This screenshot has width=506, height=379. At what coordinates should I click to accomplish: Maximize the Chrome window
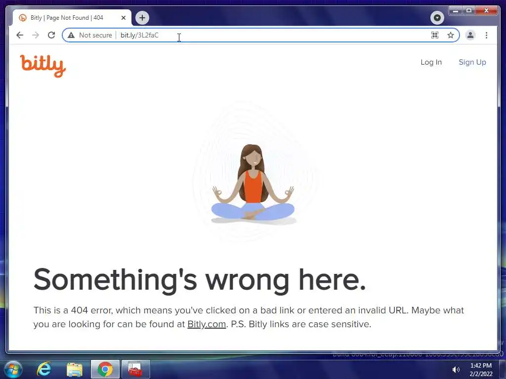(x=469, y=11)
